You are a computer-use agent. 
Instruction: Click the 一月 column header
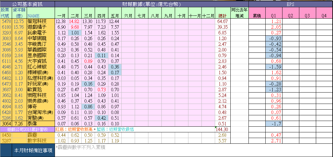(62, 13)
